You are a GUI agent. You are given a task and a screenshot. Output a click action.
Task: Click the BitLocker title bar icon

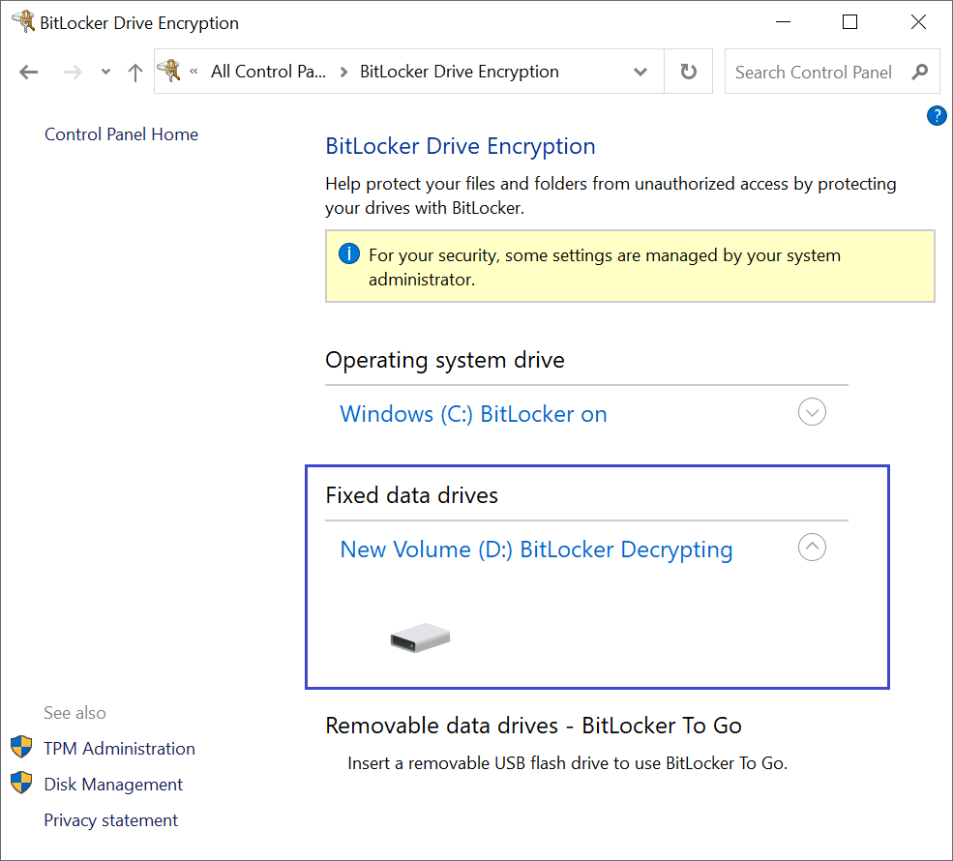(x=23, y=21)
